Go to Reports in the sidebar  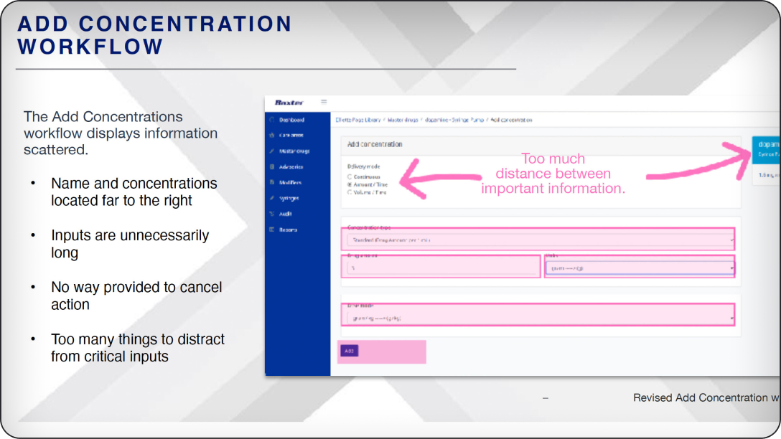tap(287, 230)
